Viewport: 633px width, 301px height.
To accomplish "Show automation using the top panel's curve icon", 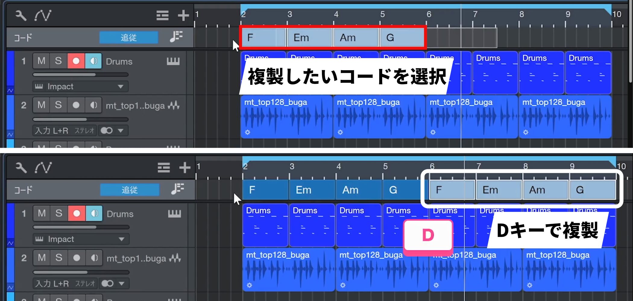I will pyautogui.click(x=43, y=15).
